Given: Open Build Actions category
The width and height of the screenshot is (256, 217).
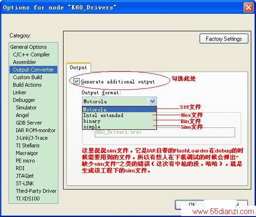Looking at the screenshot, I should [x=27, y=85].
